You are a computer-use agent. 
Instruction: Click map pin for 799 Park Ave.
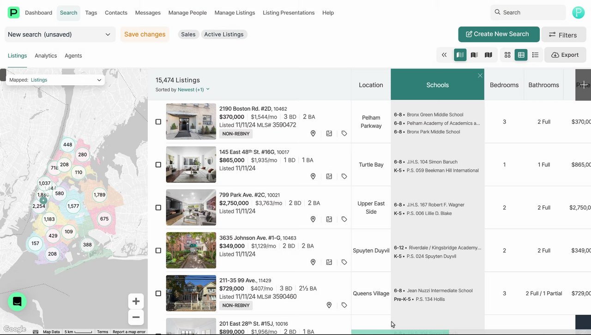(313, 219)
